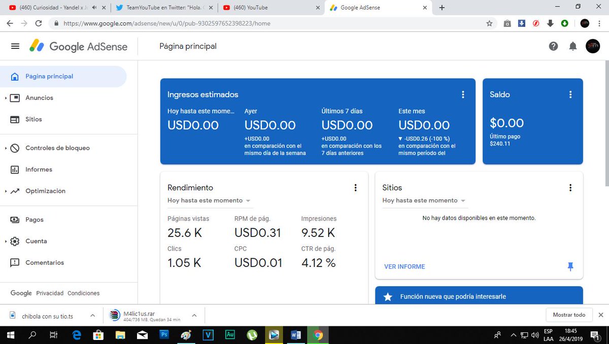This screenshot has height=344, width=609.
Task: Select Página principal in the sidebar
Action: tap(63, 77)
